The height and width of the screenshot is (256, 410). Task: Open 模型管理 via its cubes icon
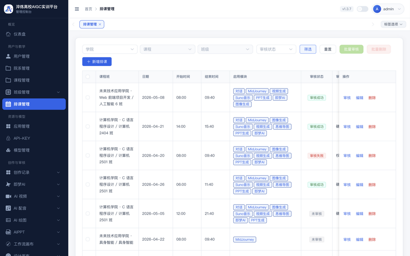pyautogui.click(x=8, y=150)
